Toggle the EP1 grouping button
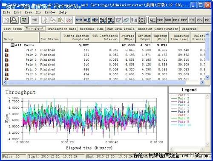Image resolution: width=213 pixels, height=161 pixels. coord(176,20)
